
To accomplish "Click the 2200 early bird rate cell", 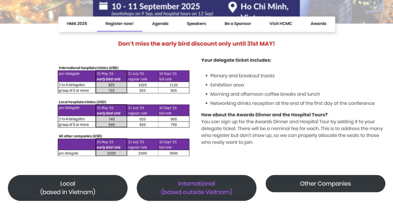I will [111, 153].
